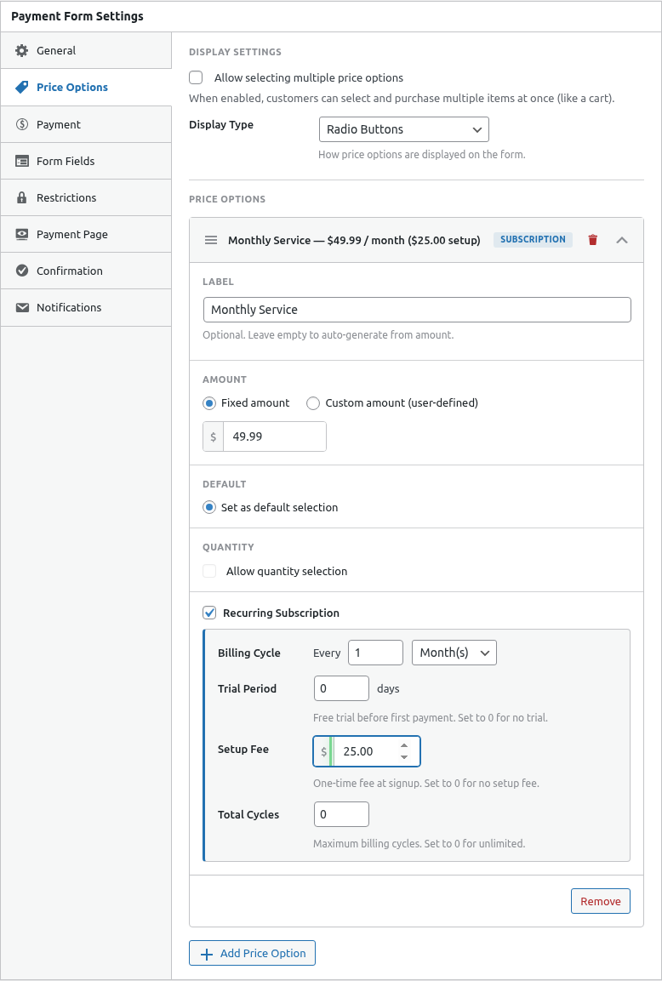This screenshot has height=981, width=662.
Task: Click the Remove button
Action: 600,901
